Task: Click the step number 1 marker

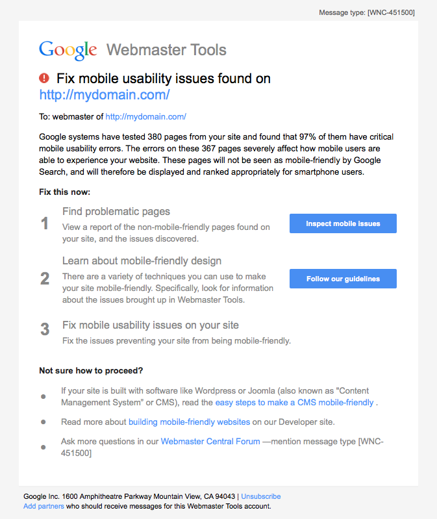Action: [x=45, y=224]
